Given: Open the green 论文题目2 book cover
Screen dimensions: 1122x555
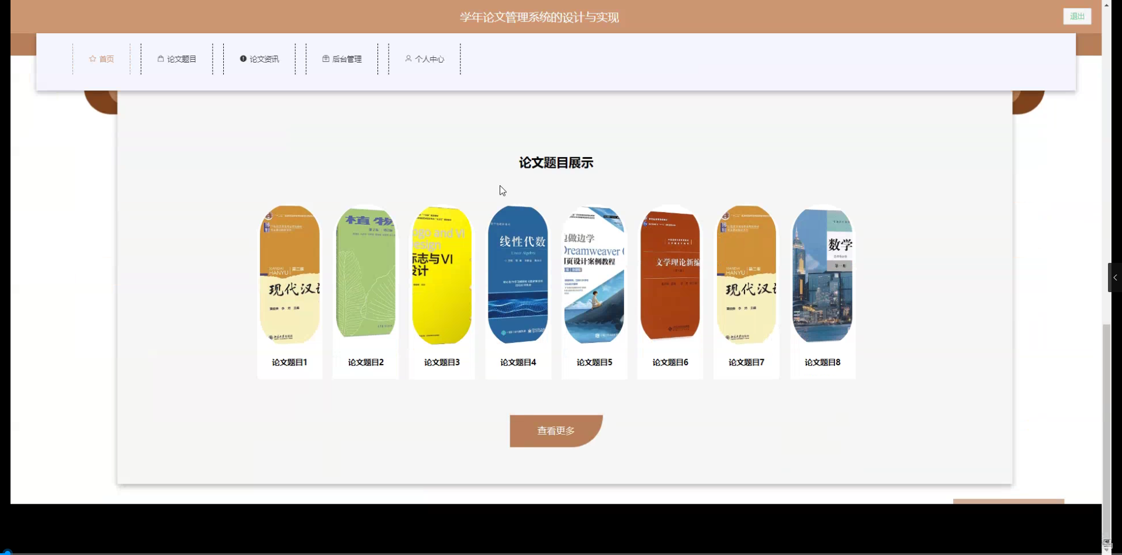Looking at the screenshot, I should point(366,273).
